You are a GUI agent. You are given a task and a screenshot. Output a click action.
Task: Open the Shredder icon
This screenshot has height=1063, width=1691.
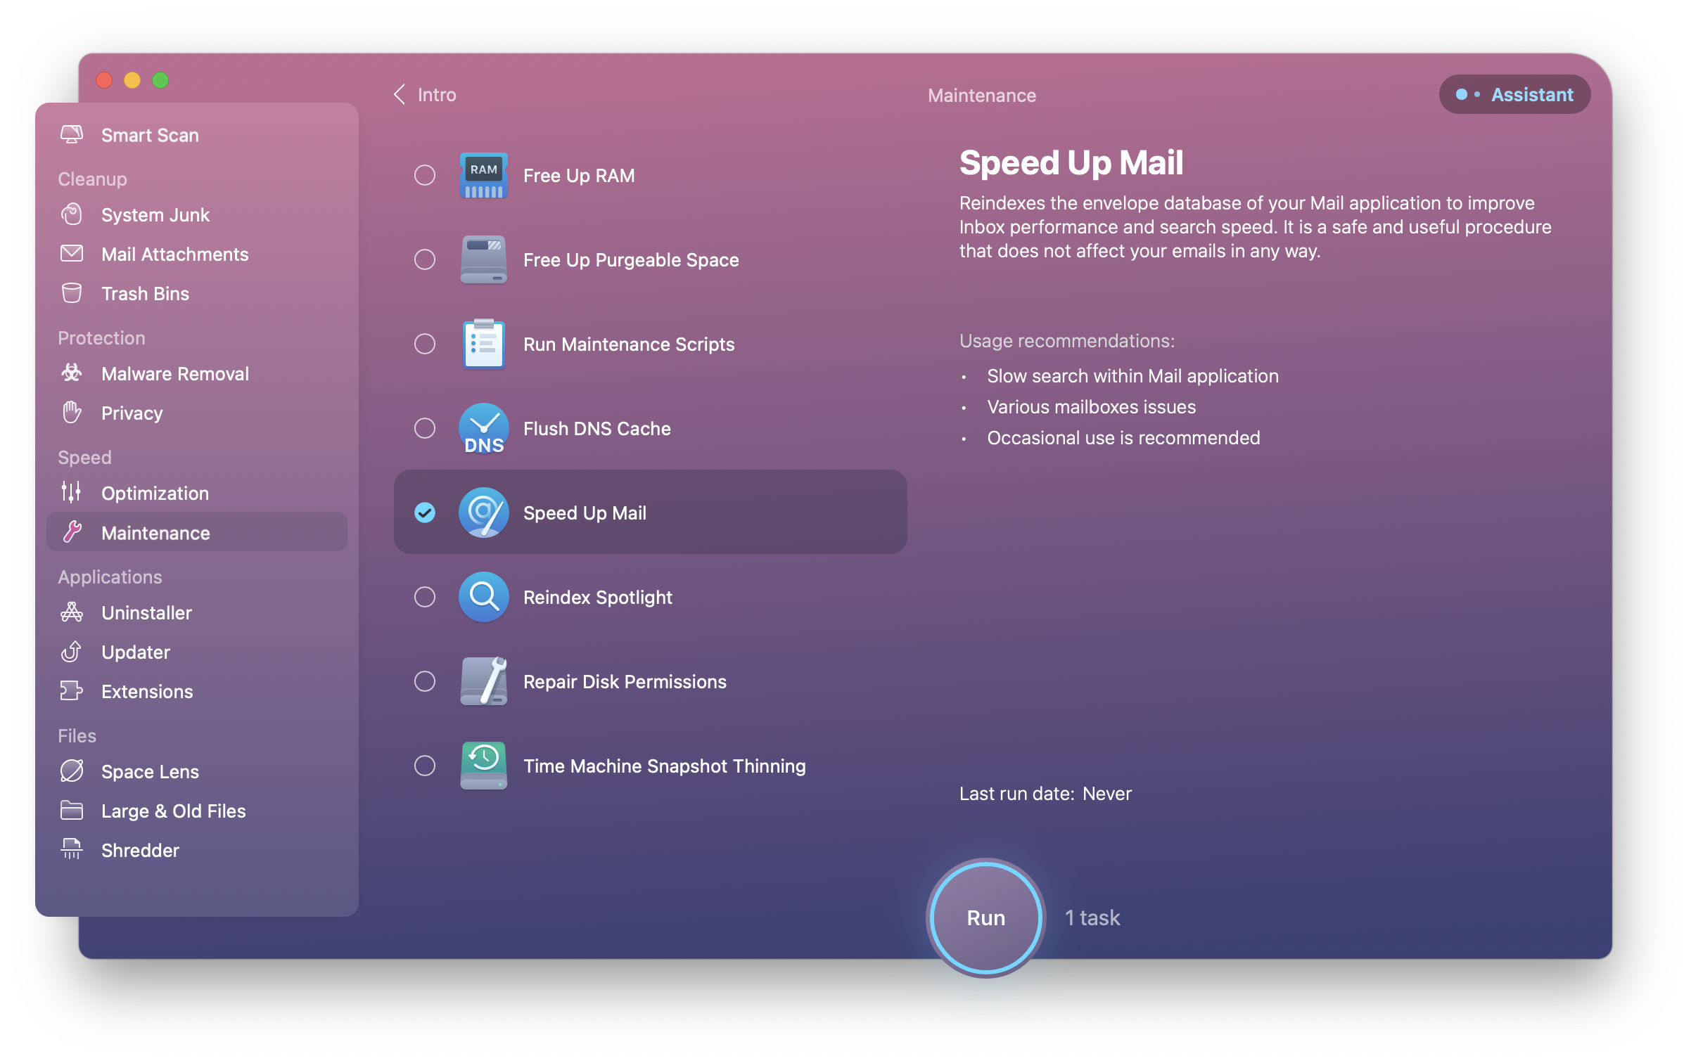click(72, 849)
